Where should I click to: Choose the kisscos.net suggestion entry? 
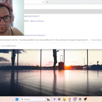click(x=97, y=40)
